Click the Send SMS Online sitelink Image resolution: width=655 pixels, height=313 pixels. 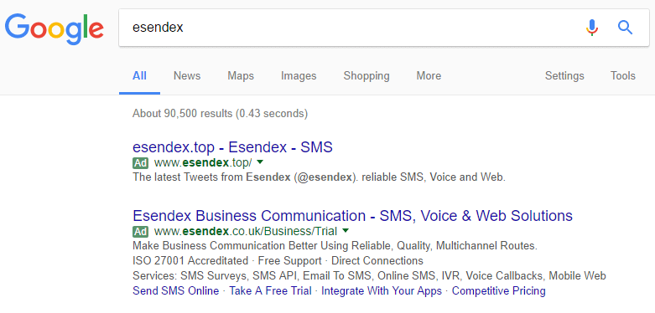click(176, 291)
